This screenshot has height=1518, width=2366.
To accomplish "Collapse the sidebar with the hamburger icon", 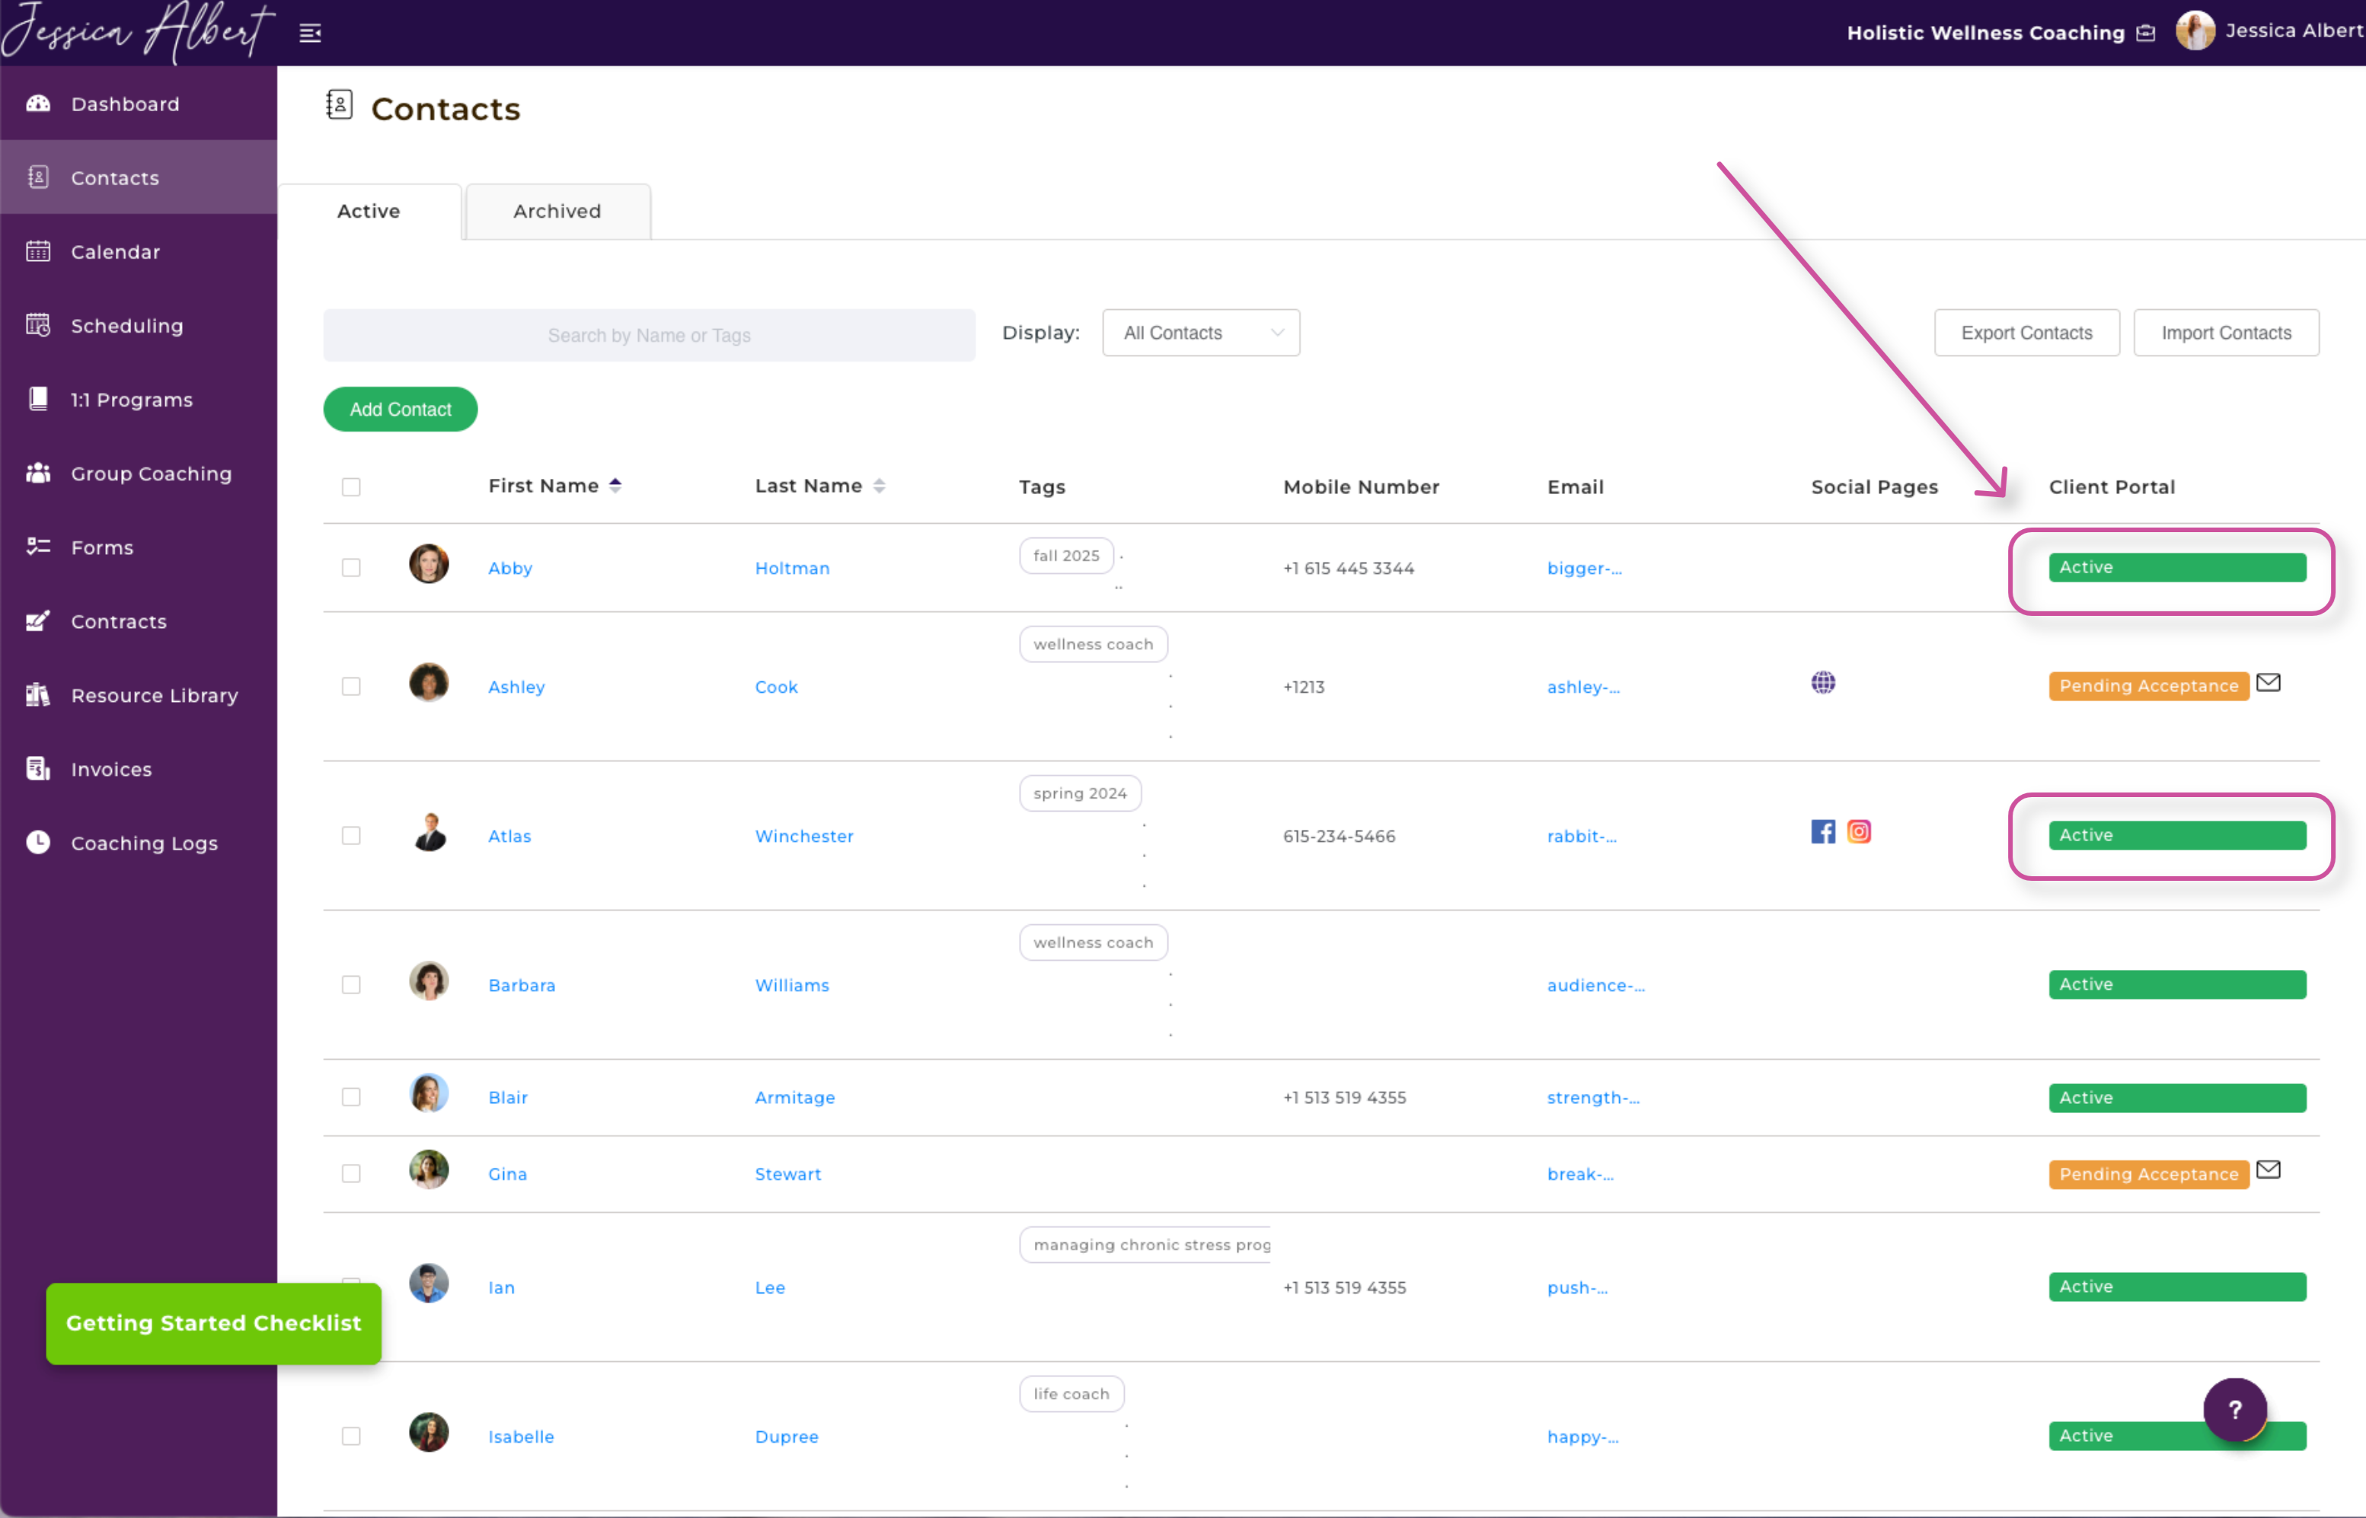I will 311,33.
